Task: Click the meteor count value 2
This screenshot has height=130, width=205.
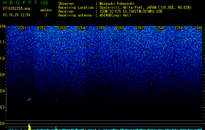Action: (x=46, y=15)
